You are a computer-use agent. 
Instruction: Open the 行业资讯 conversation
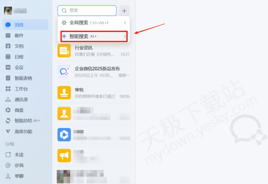(94, 51)
